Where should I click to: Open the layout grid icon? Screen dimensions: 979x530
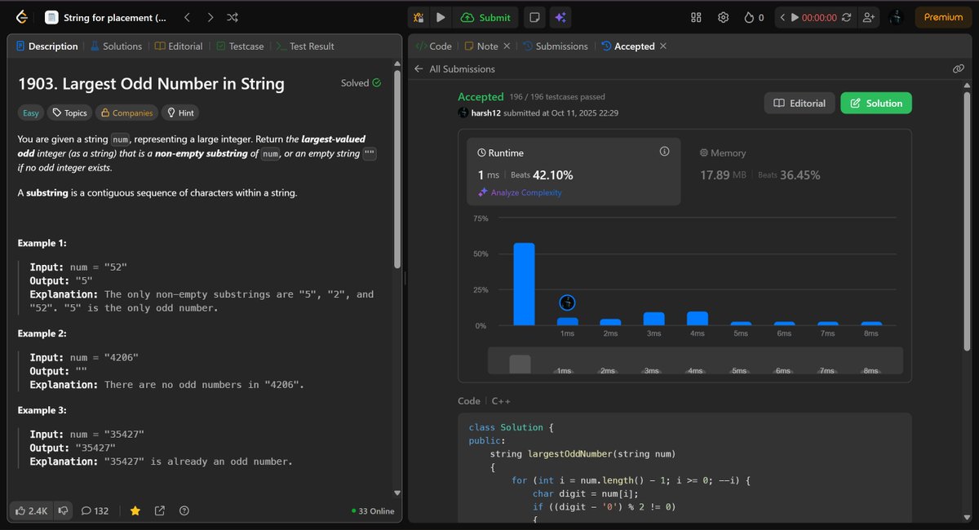tap(696, 17)
